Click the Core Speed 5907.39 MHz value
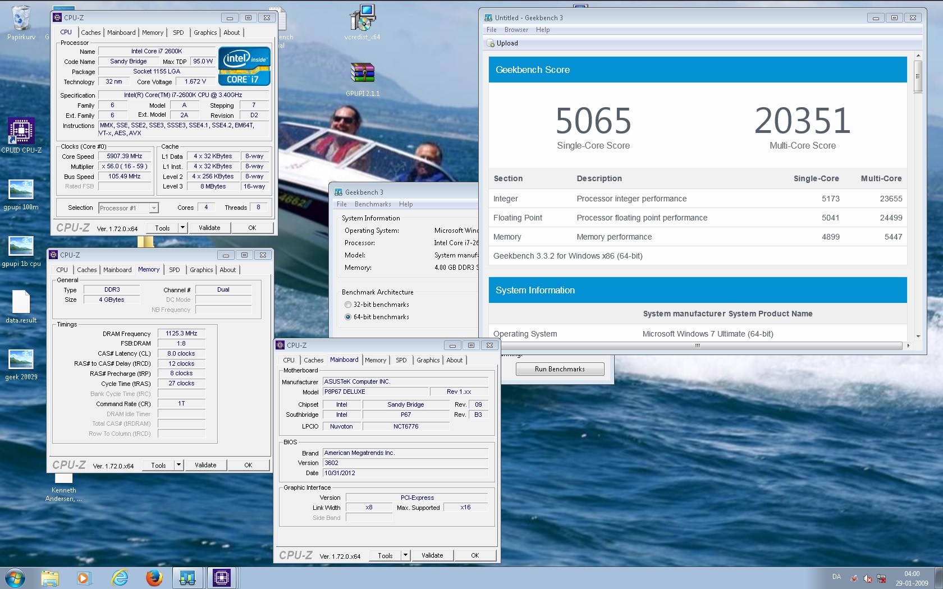This screenshot has width=943, height=589. [125, 156]
